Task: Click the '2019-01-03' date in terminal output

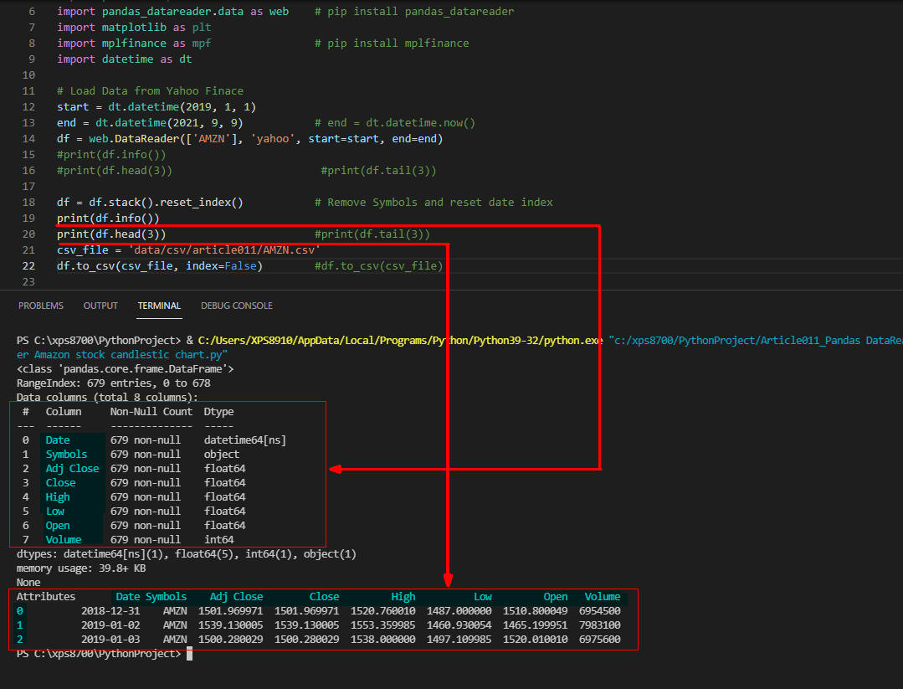Action: click(x=110, y=639)
